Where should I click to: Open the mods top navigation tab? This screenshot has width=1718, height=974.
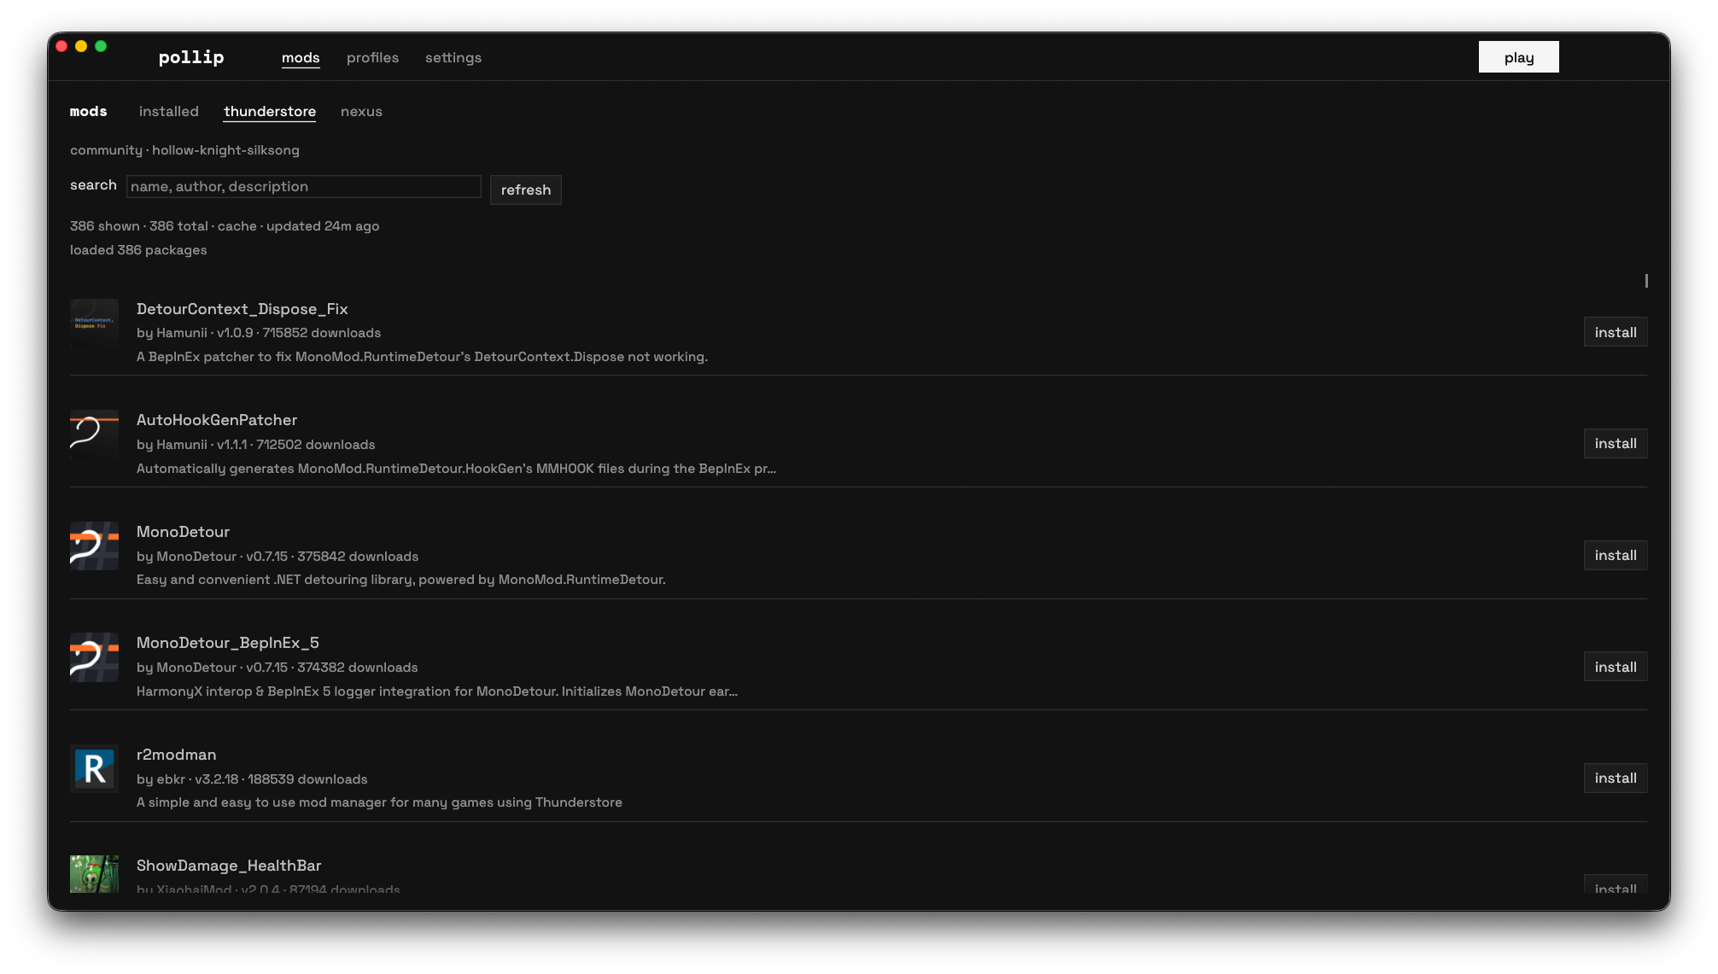(301, 57)
